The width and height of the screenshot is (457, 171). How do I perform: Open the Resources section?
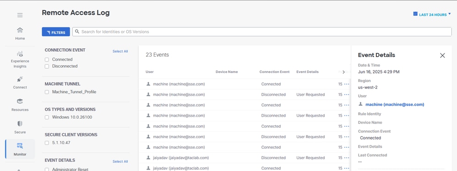point(20,105)
